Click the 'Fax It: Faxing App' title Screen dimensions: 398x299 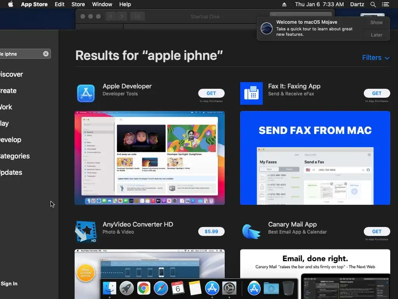tap(294, 86)
